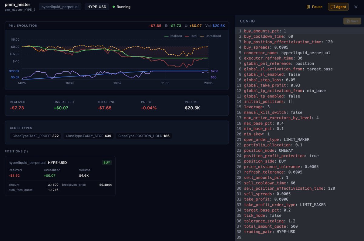Place cursor on take_profit_order_type config line
The height and width of the screenshot is (241, 364).
tap(285, 205)
